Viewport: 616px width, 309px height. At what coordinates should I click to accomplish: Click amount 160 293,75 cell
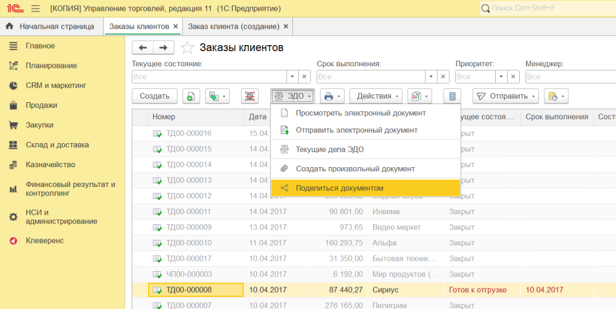pos(337,243)
